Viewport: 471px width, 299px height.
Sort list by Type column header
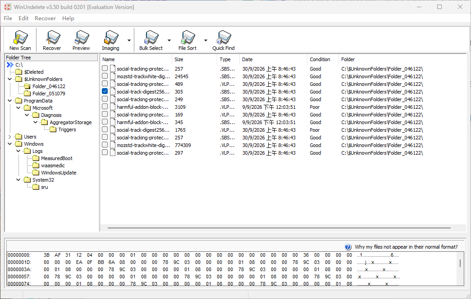pyautogui.click(x=228, y=59)
